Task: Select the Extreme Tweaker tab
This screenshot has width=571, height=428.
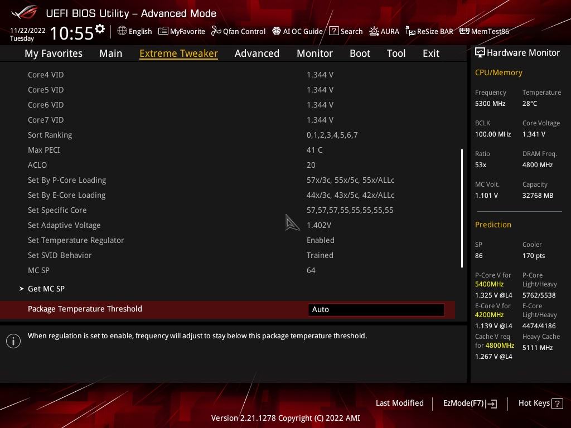Action: tap(179, 53)
